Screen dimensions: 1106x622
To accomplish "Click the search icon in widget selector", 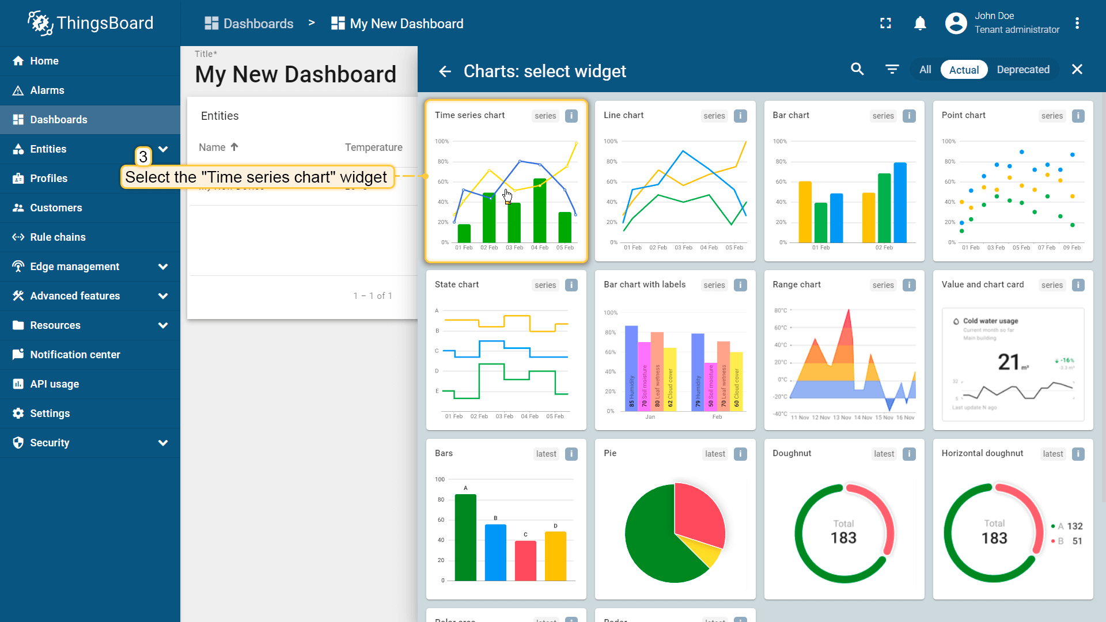I will [x=857, y=70].
